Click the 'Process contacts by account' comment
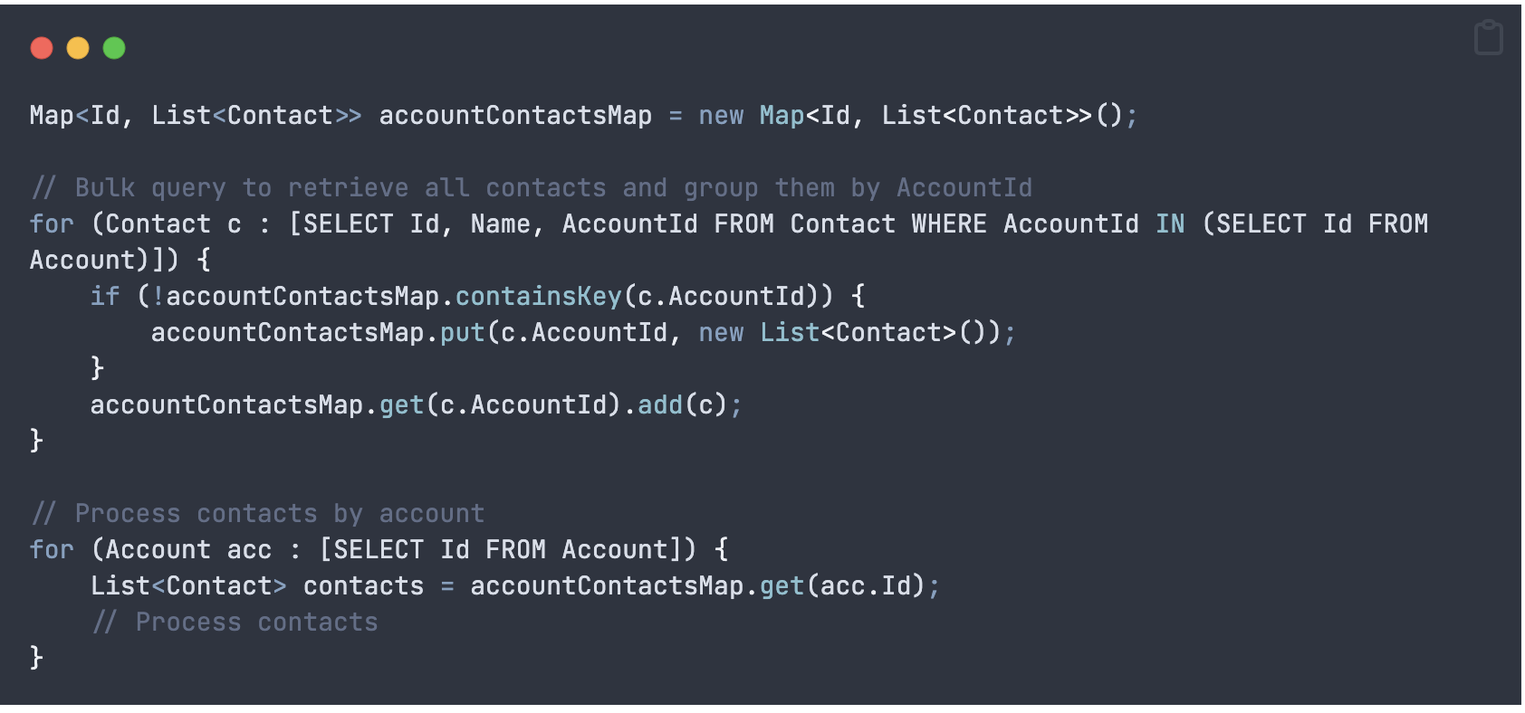Viewport: 1525px width, 713px height. pos(258,513)
